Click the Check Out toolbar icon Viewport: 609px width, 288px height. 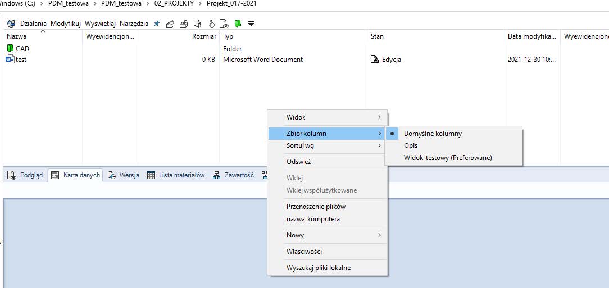point(170,24)
